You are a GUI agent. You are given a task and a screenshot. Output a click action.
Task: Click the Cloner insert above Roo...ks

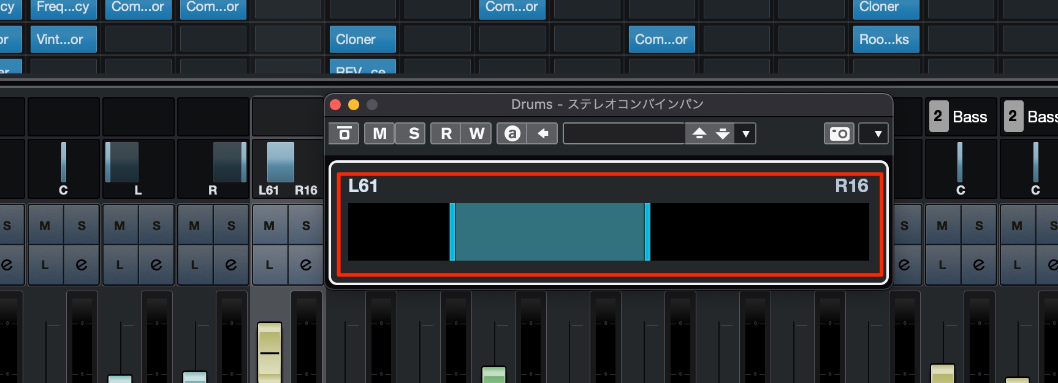pos(886,8)
